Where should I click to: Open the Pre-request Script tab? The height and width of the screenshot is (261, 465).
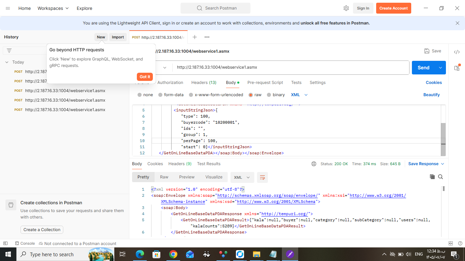pos(265,83)
